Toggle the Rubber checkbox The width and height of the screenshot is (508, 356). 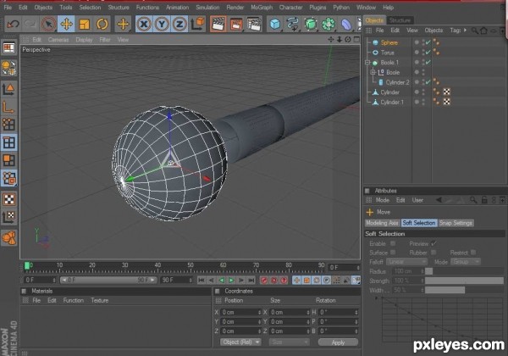(433, 253)
